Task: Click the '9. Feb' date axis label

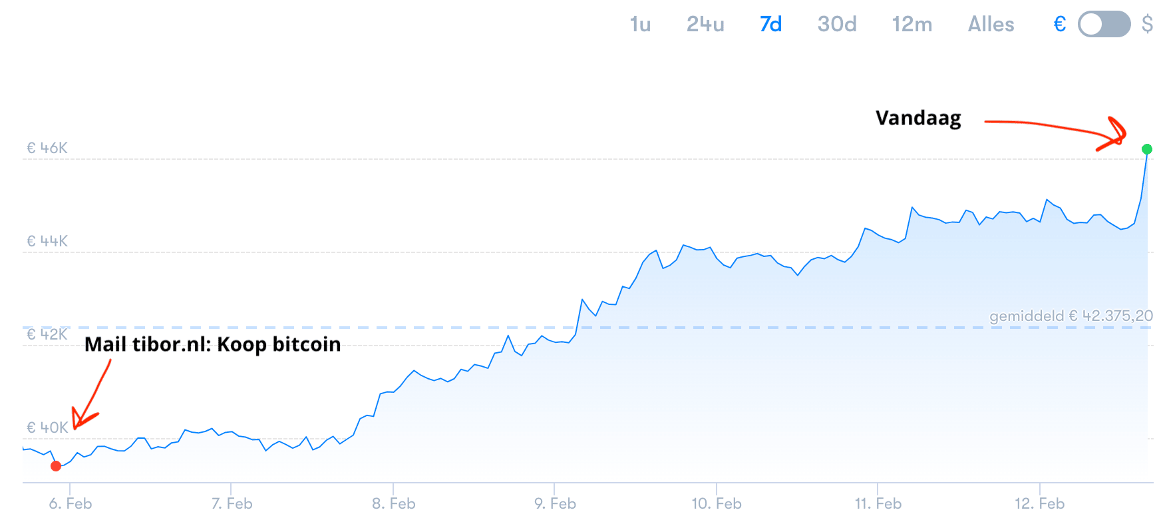Action: click(x=555, y=503)
